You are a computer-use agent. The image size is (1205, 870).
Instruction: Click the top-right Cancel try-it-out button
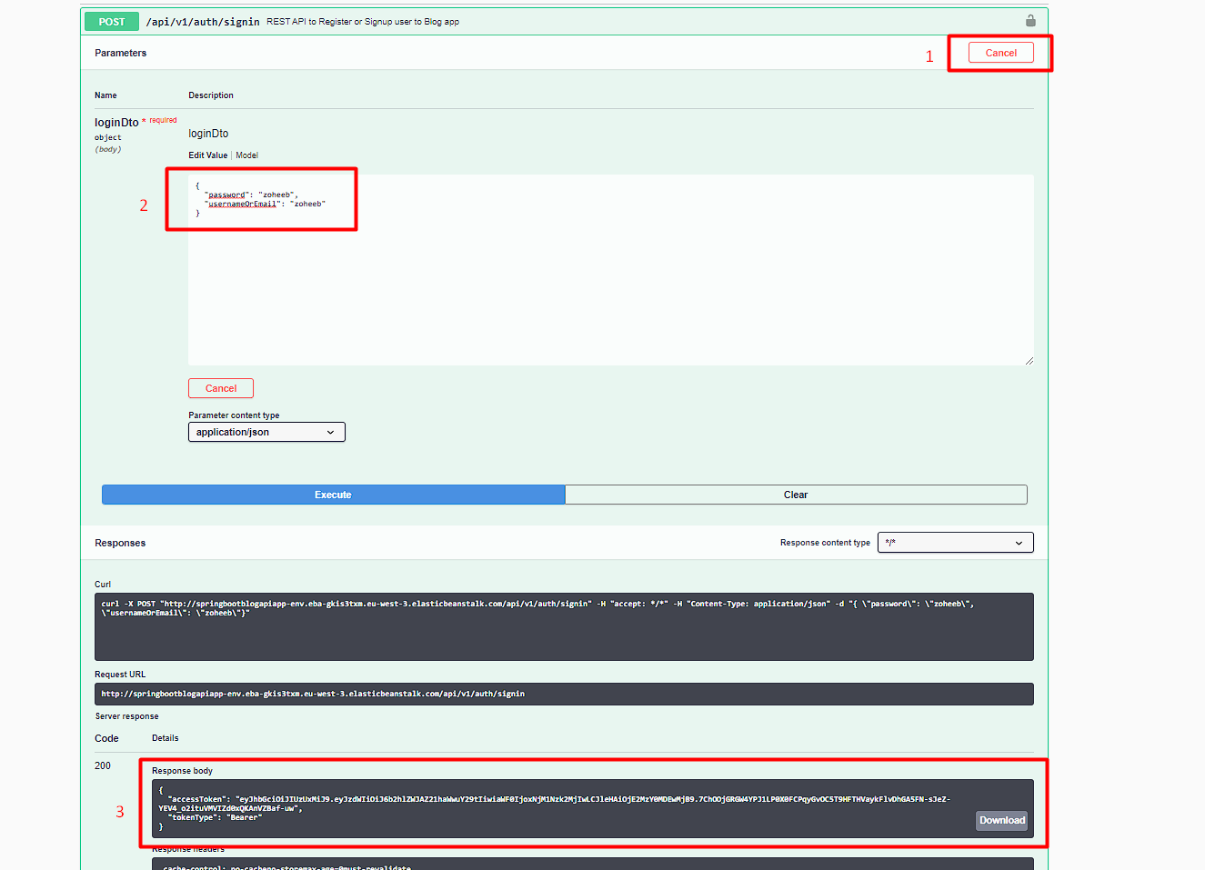[1000, 53]
